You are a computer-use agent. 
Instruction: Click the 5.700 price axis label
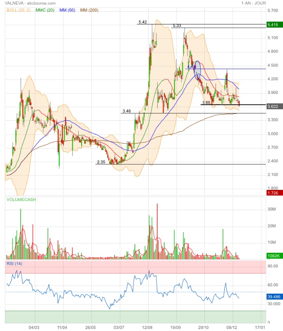(273, 11)
